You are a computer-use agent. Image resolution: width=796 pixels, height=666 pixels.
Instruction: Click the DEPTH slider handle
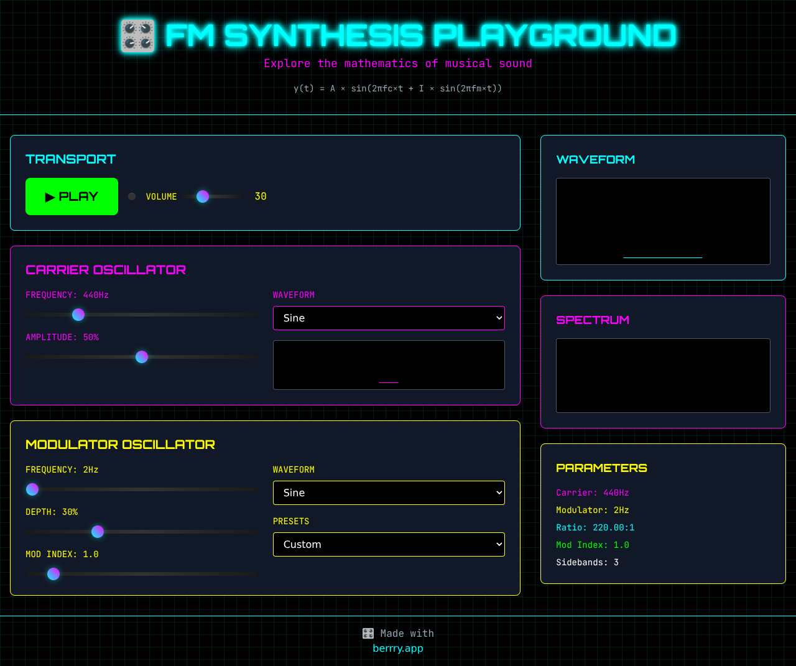point(98,532)
